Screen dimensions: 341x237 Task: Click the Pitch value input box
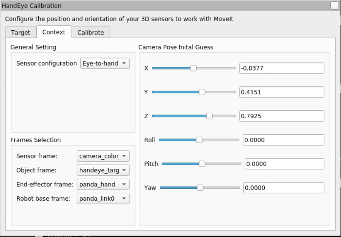click(284, 164)
